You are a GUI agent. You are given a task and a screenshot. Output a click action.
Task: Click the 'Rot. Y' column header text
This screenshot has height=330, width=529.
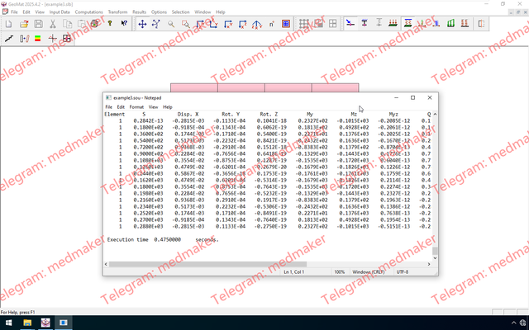coord(231,114)
